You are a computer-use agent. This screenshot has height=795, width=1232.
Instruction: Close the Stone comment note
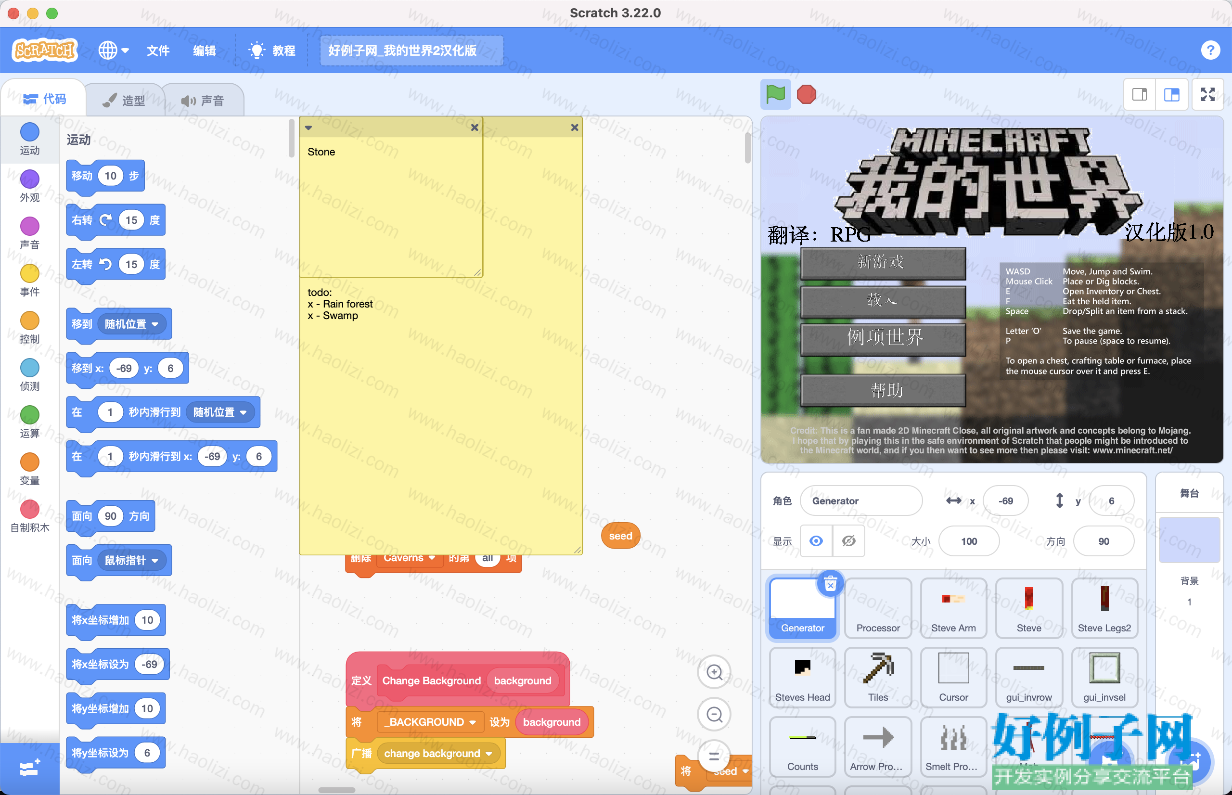(x=475, y=128)
